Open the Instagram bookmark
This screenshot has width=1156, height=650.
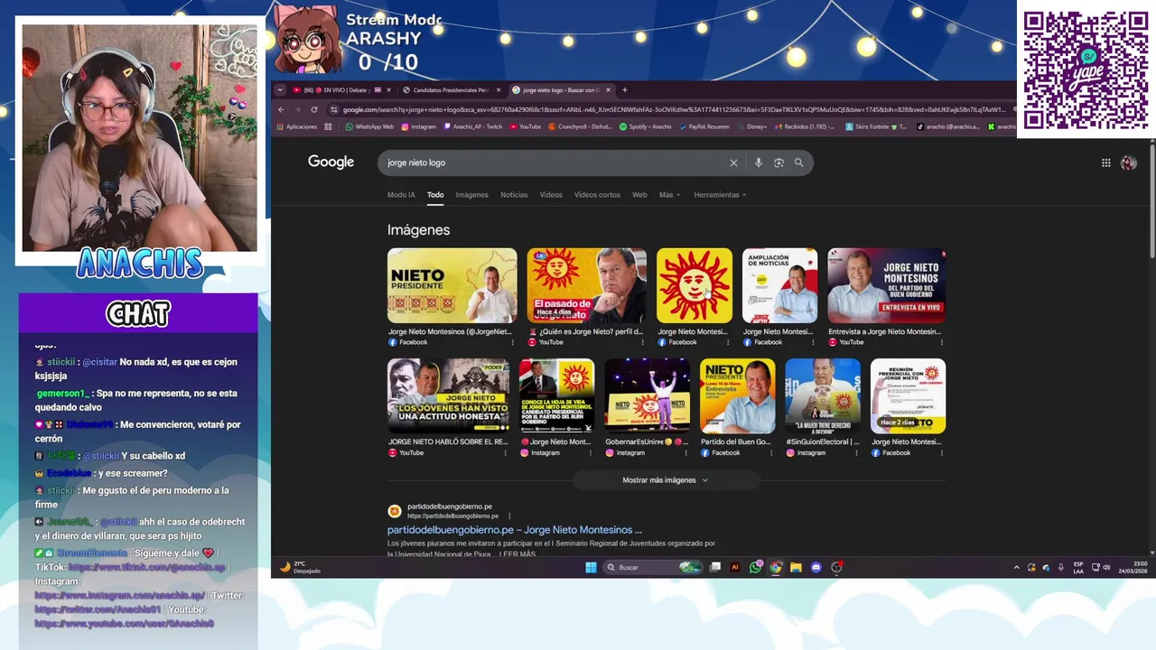coord(419,126)
